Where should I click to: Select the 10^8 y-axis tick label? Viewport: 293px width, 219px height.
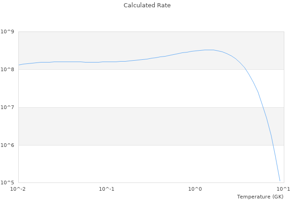[x=8, y=69]
